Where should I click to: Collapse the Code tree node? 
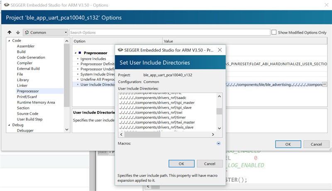click(9, 40)
